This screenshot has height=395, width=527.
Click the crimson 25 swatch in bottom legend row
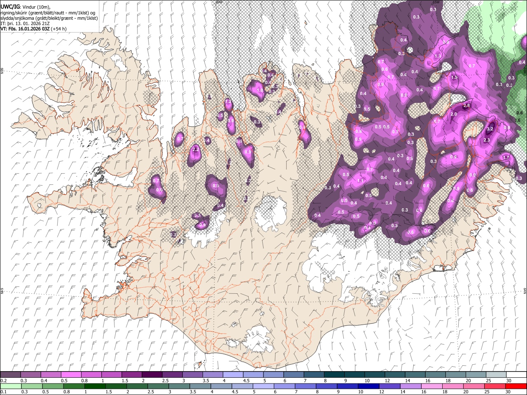click(x=495, y=386)
